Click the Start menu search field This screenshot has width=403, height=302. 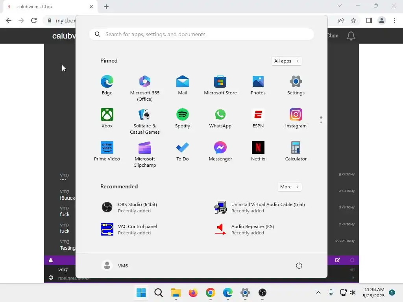[x=201, y=35]
